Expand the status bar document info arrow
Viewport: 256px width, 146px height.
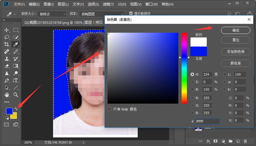pyautogui.click(x=83, y=142)
